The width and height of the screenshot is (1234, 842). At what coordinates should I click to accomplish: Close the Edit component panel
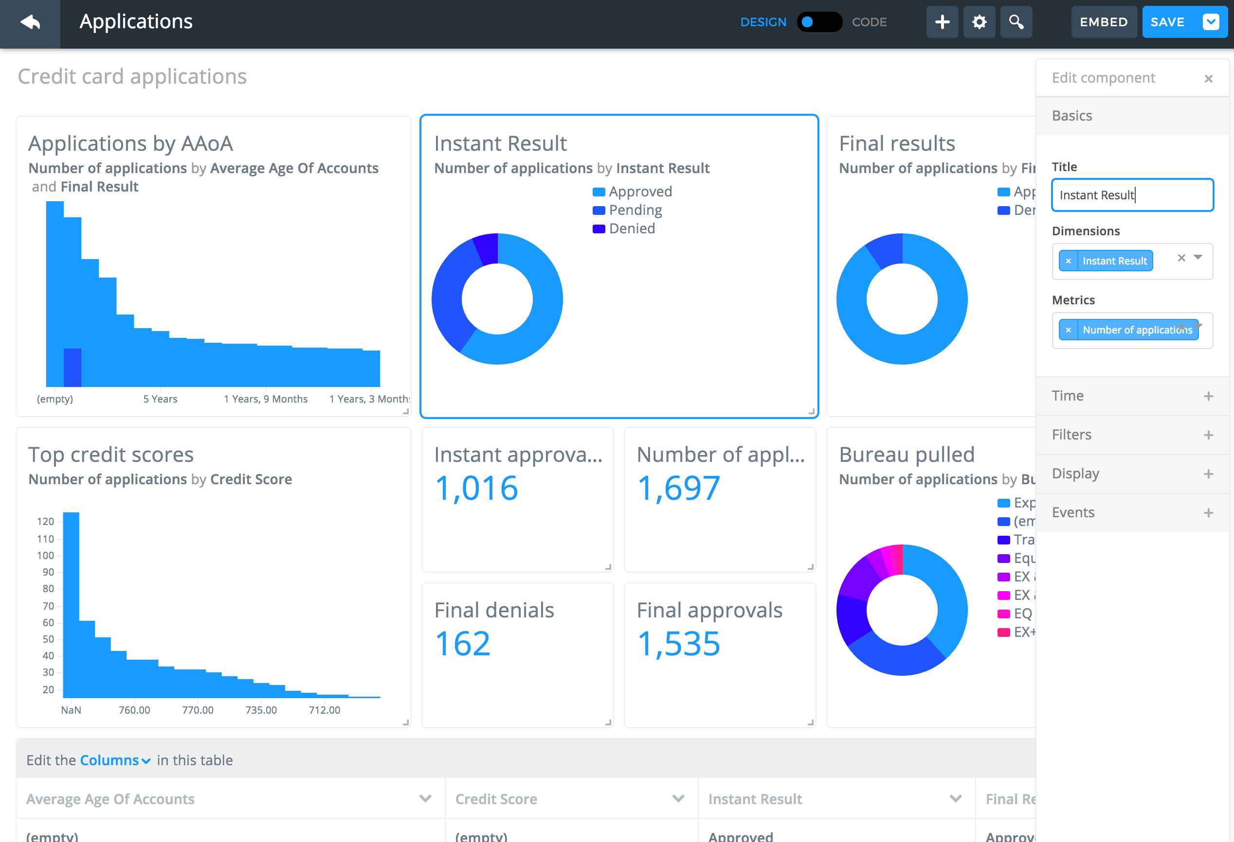1209,79
